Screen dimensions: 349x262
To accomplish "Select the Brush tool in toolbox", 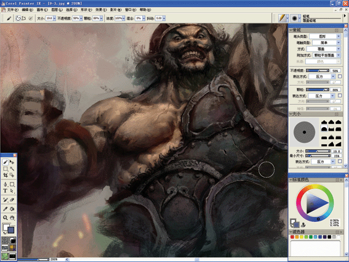I will (6, 162).
